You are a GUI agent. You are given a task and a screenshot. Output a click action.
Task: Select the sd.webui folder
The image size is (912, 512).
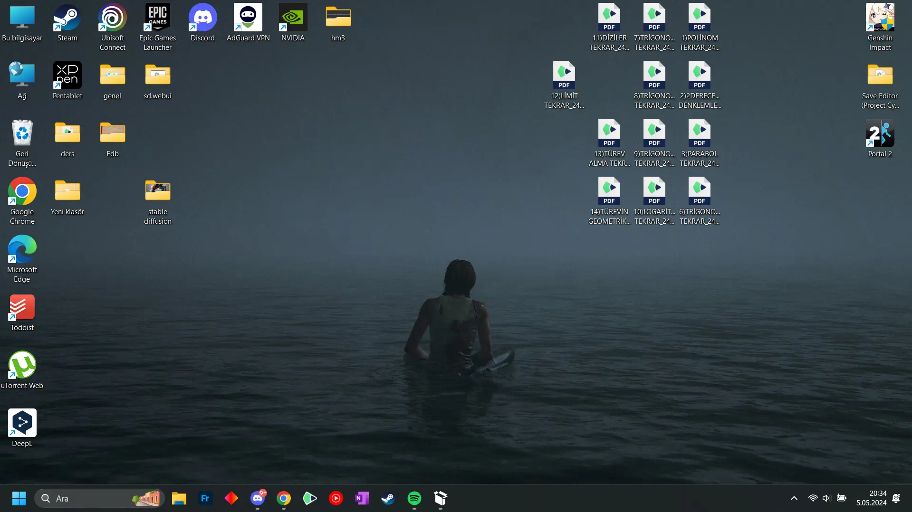click(x=157, y=81)
